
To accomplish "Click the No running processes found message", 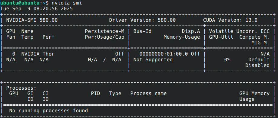I will click(x=48, y=110).
